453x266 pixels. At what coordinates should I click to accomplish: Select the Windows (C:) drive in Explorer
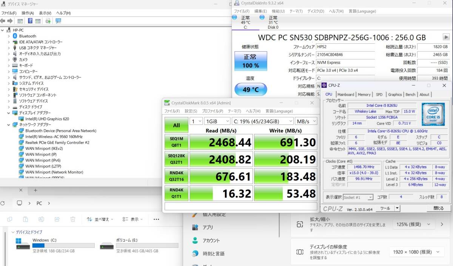coord(55,245)
